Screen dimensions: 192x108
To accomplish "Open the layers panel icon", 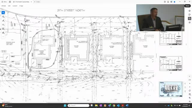I will point(190,22).
